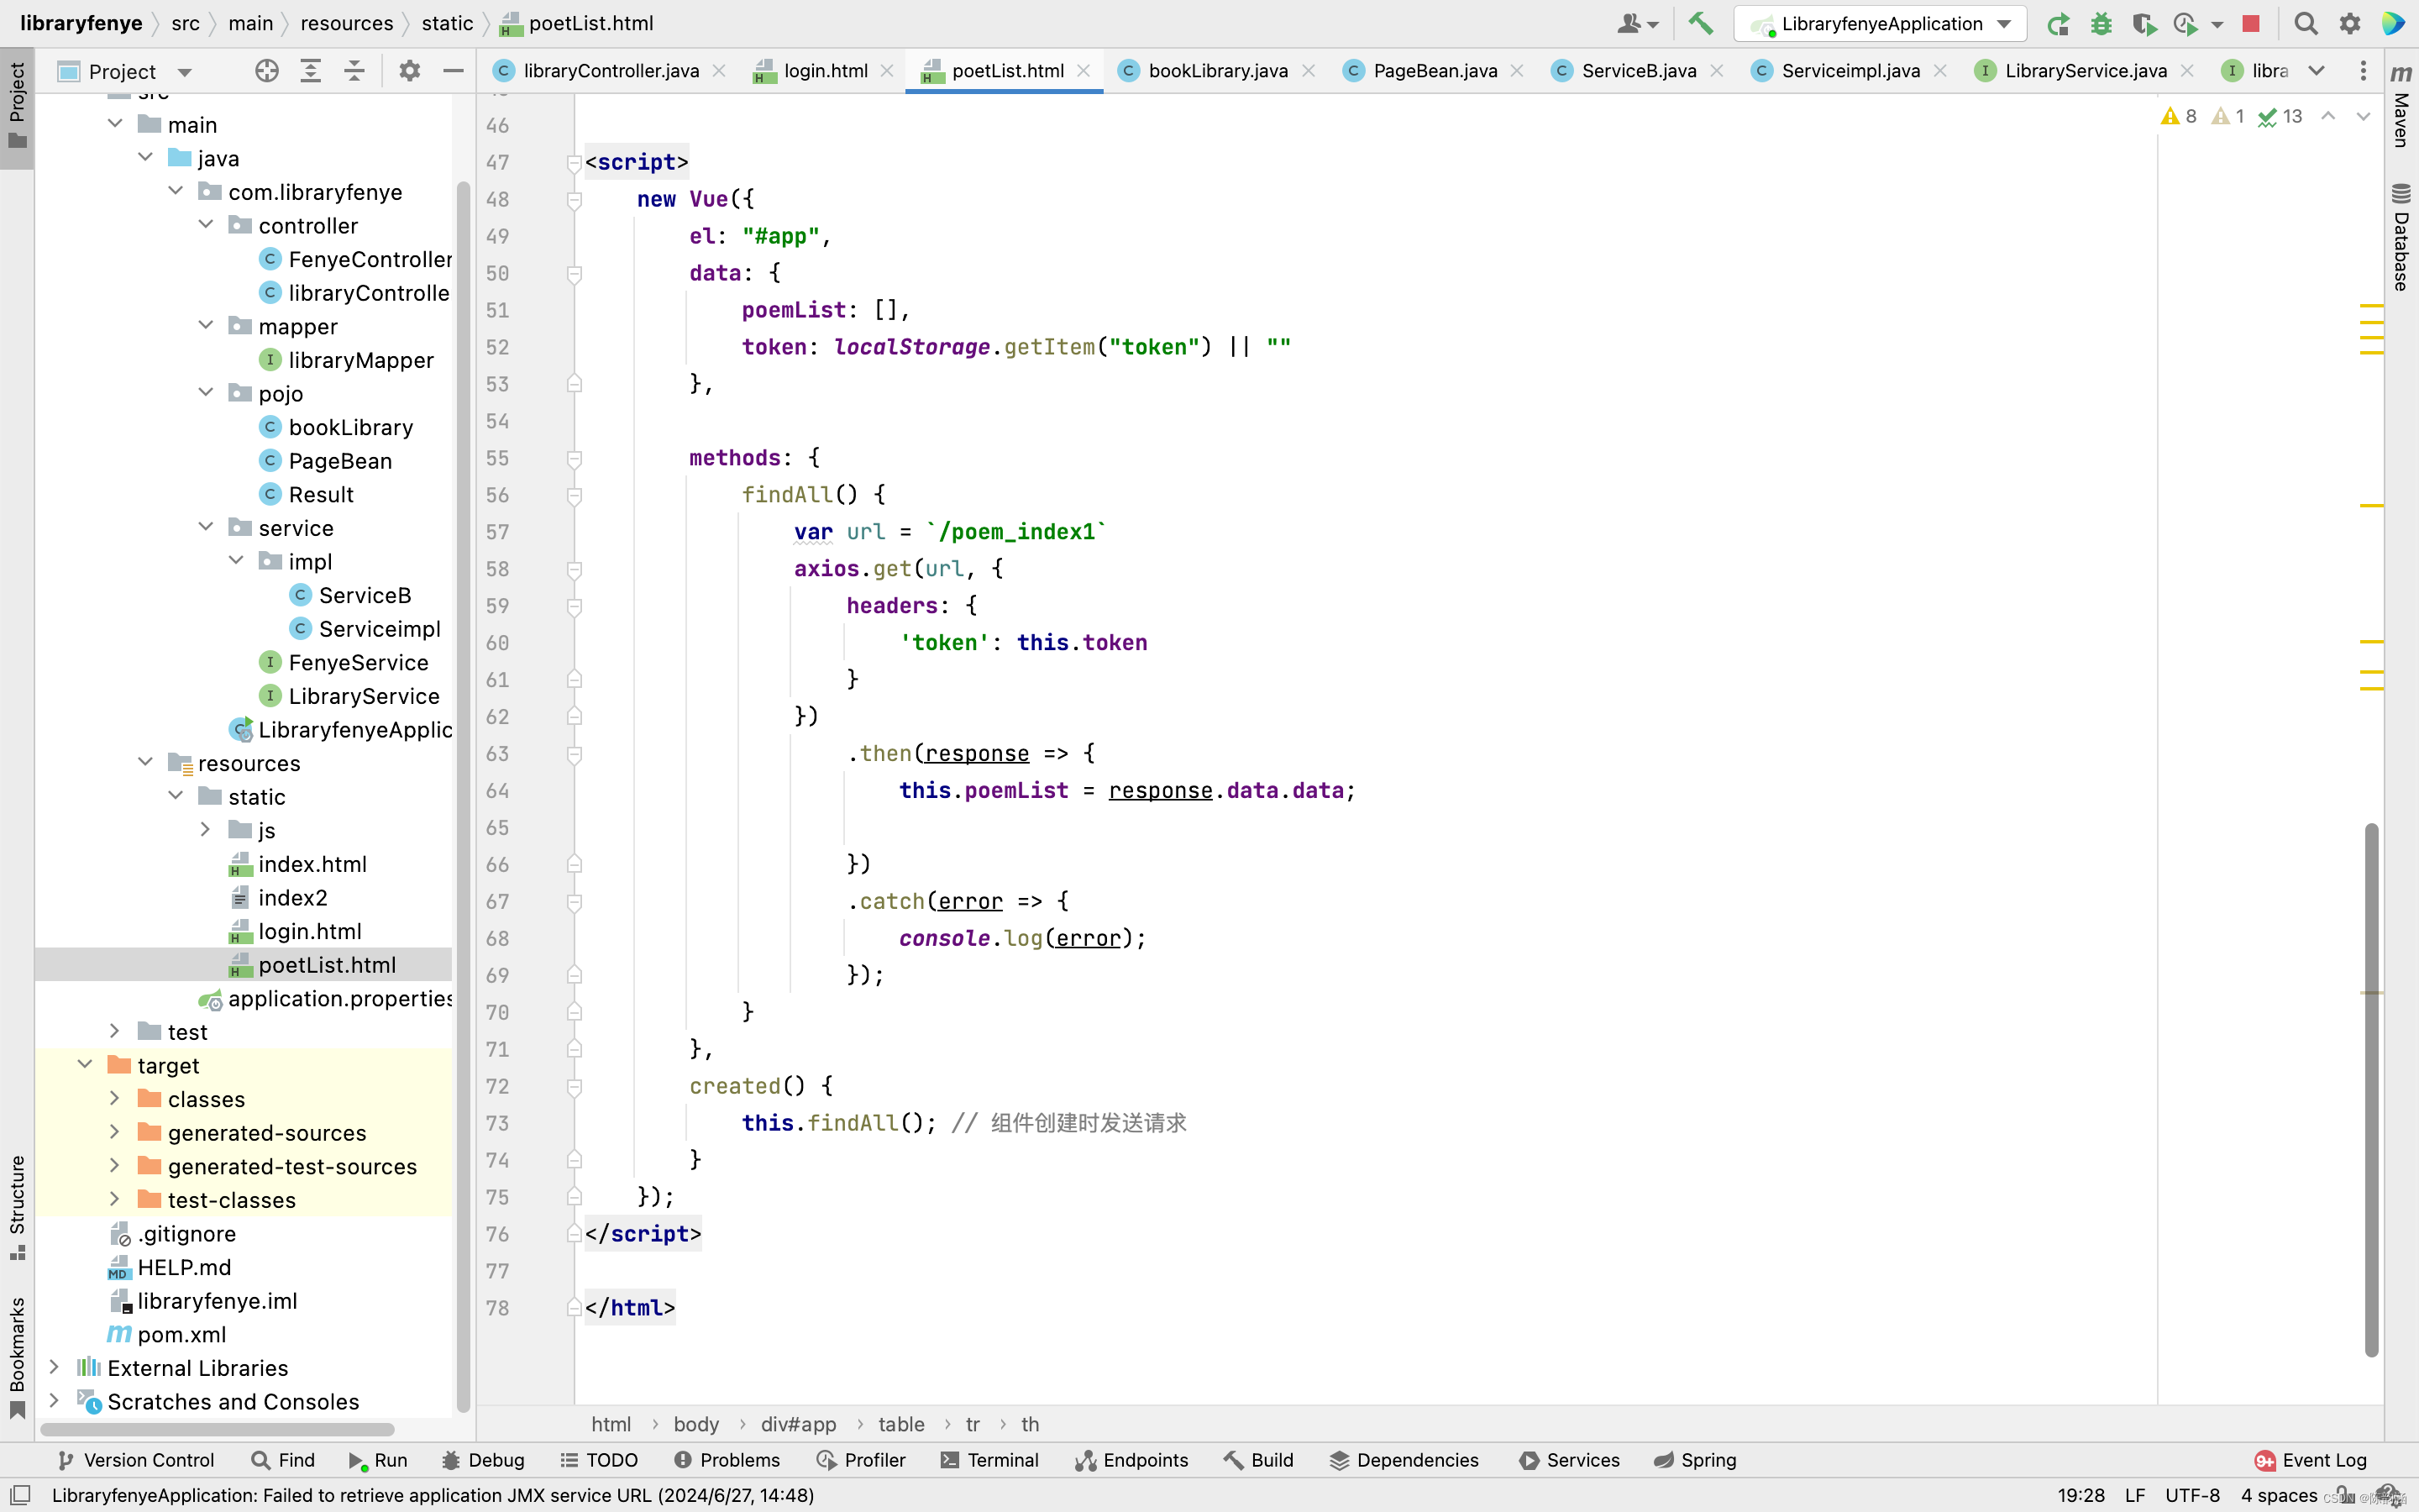Expand the test folder
This screenshot has height=1512, width=2419.
tap(115, 1031)
